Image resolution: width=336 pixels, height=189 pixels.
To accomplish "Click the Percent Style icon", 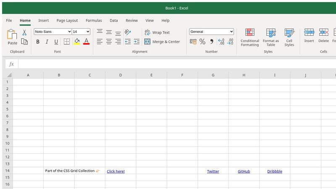I will click(x=202, y=42).
